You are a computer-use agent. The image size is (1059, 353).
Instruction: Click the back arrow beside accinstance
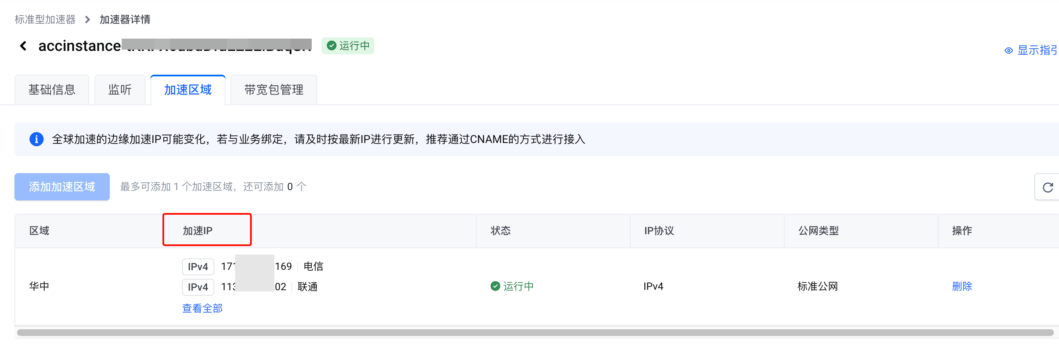23,46
